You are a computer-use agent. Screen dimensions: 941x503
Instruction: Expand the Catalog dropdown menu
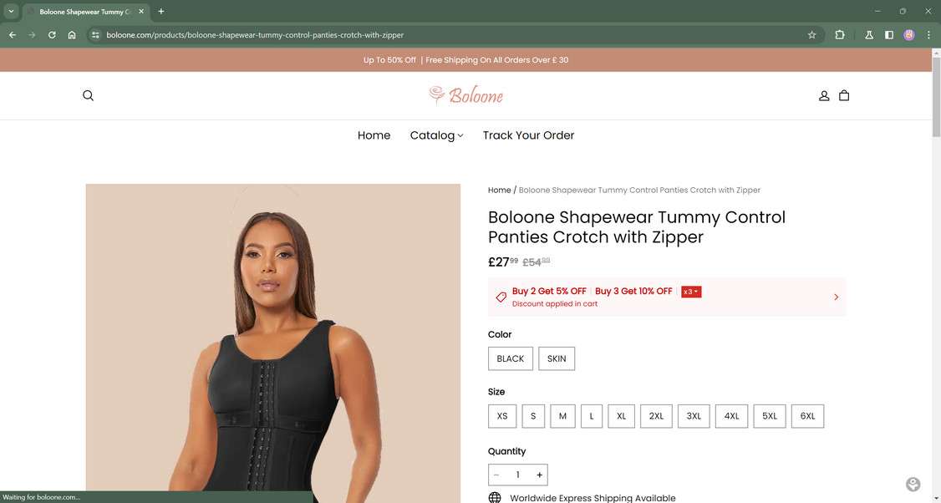point(436,135)
